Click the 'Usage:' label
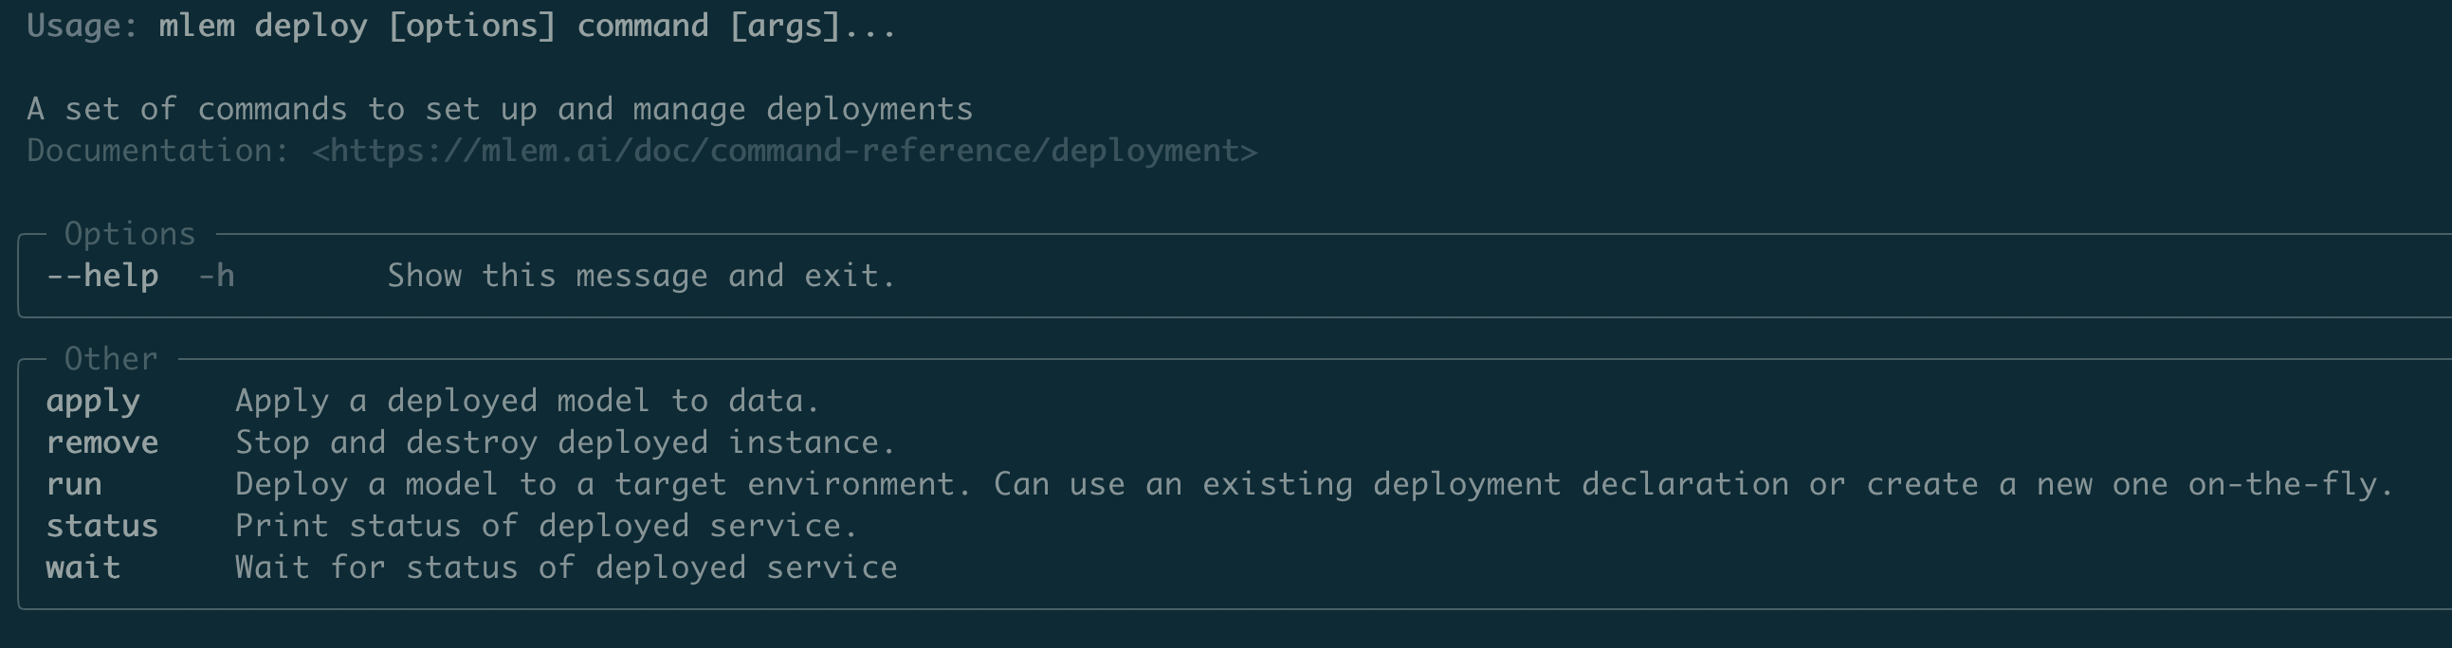Viewport: 2452px width, 648px height. tap(82, 26)
